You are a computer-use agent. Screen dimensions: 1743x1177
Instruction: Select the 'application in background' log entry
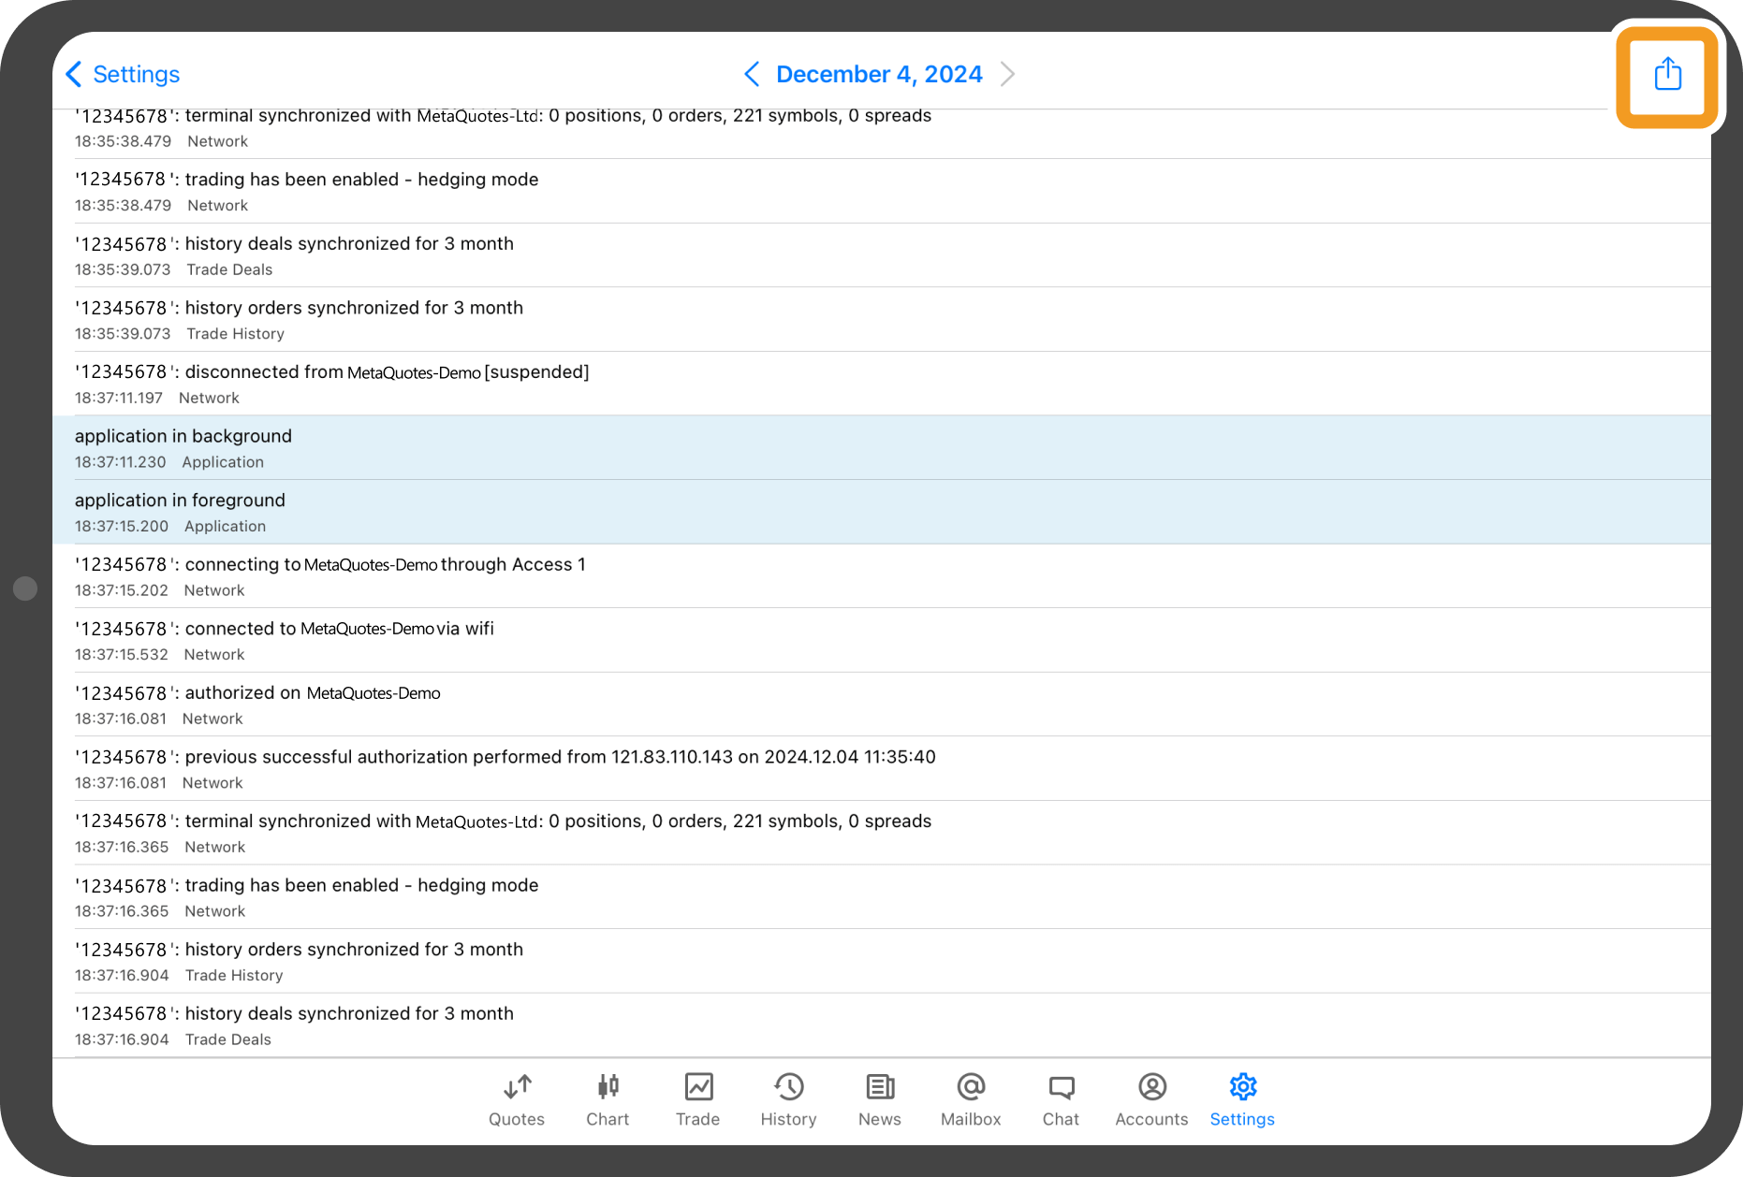[x=880, y=447]
